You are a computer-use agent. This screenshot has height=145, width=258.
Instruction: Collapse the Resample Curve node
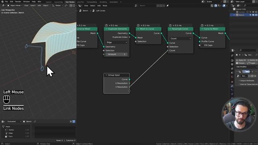(170, 29)
